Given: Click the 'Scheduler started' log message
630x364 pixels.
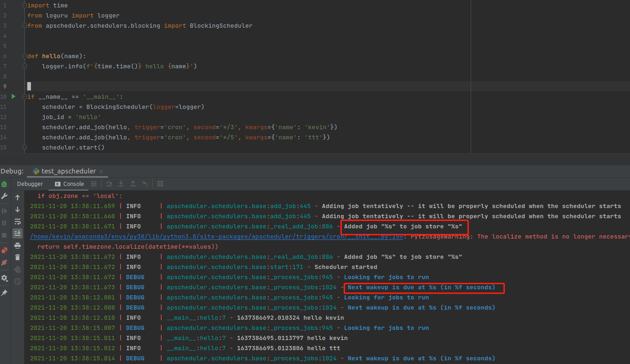Looking at the screenshot, I should coord(346,267).
